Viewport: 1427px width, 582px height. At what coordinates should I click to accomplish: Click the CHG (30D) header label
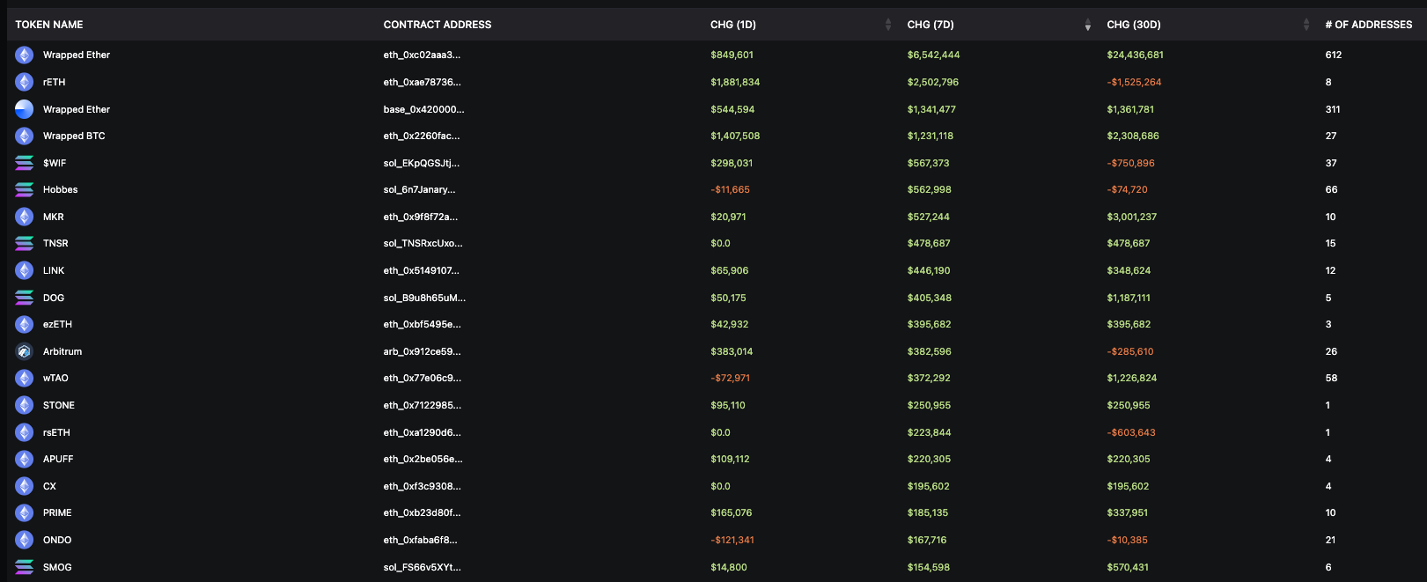pyautogui.click(x=1134, y=25)
